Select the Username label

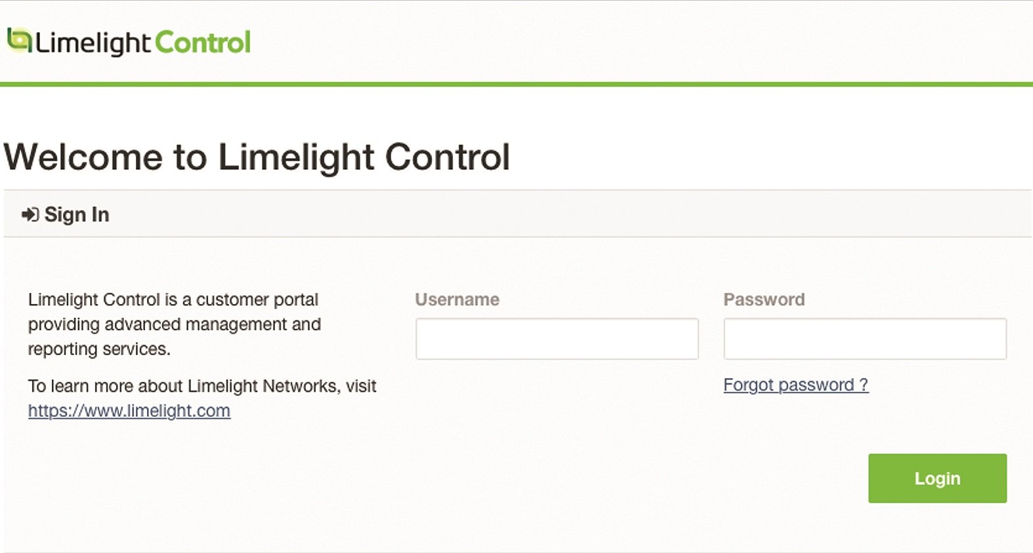[x=457, y=299]
